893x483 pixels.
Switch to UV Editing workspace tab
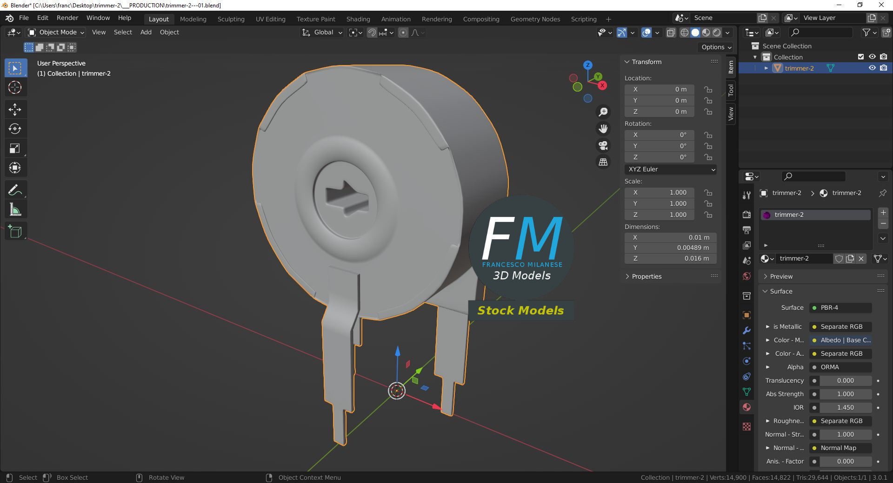pyautogui.click(x=270, y=19)
